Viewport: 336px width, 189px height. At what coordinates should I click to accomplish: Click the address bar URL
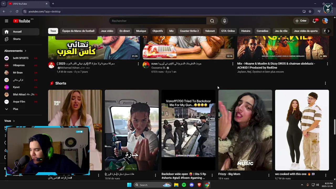pos(45,12)
